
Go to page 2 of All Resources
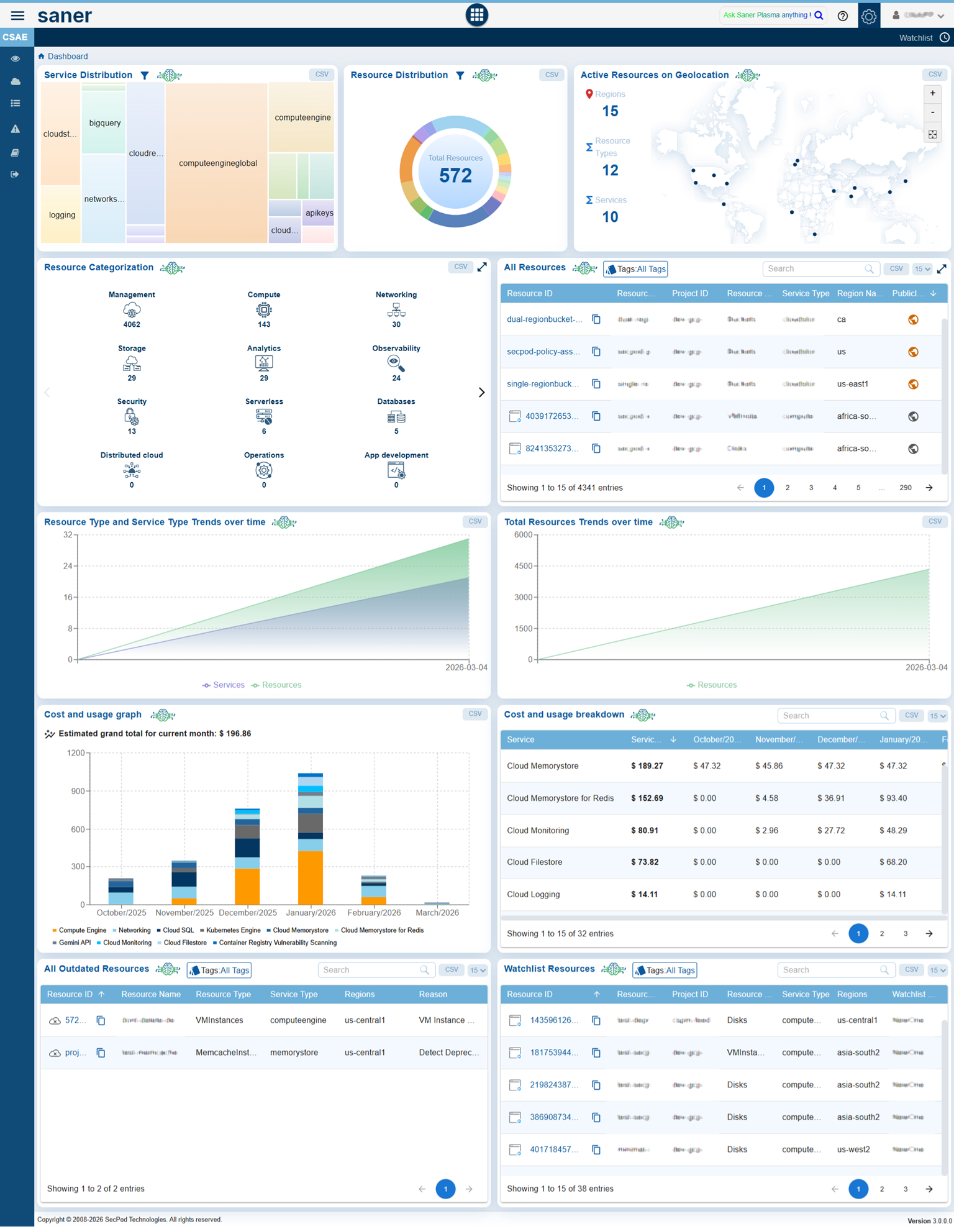click(x=788, y=488)
